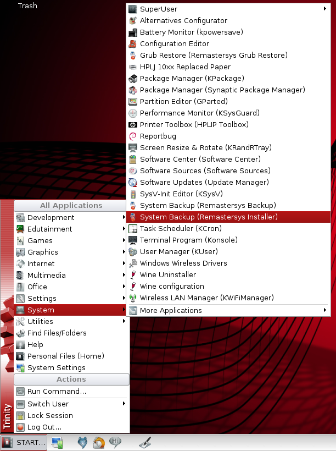Click the KRandRTray screen resize icon
Viewport: 336px width, 451px height.
(133, 148)
